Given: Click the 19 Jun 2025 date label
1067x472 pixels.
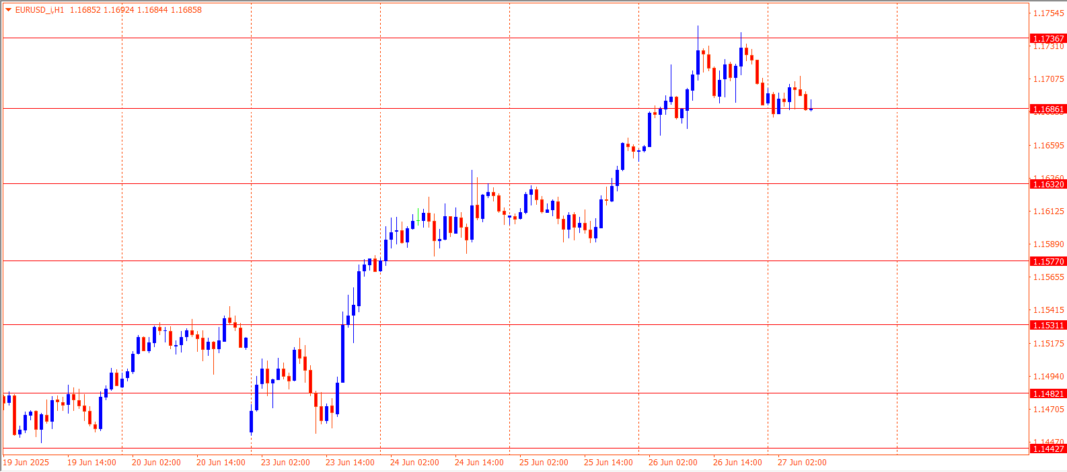Looking at the screenshot, I should (x=26, y=463).
